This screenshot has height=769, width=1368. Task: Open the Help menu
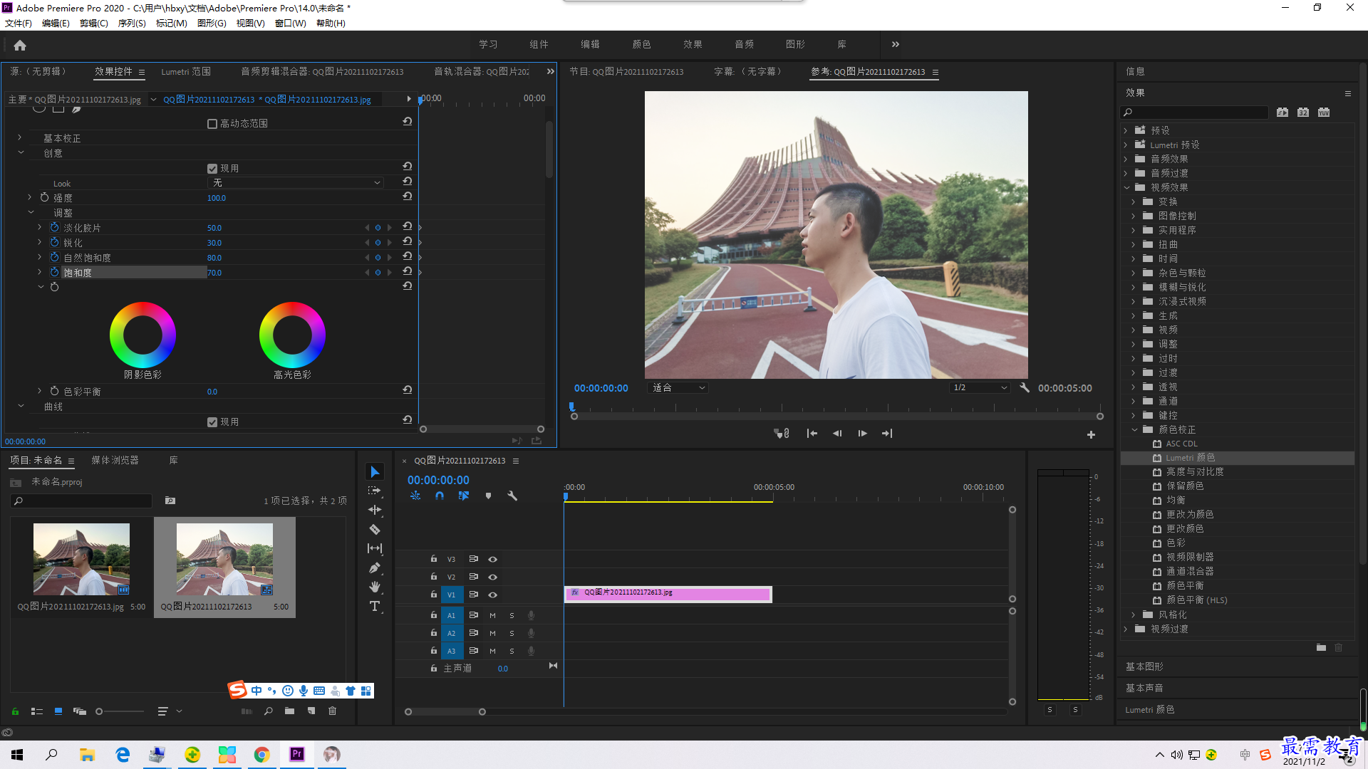331,23
